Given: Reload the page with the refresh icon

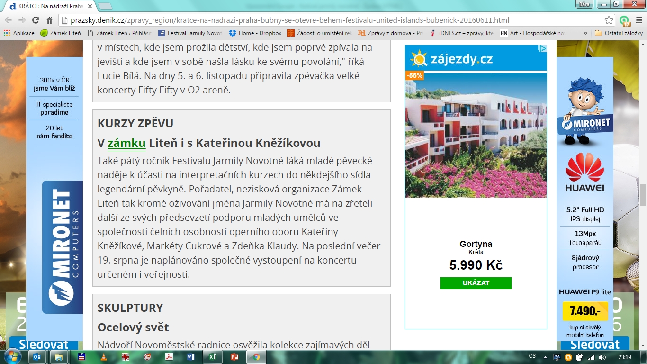Looking at the screenshot, I should 36,20.
